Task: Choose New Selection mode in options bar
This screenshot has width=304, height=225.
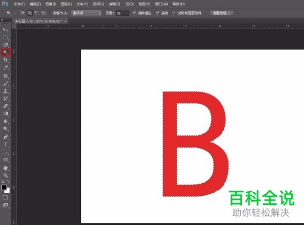Action: pos(22,13)
